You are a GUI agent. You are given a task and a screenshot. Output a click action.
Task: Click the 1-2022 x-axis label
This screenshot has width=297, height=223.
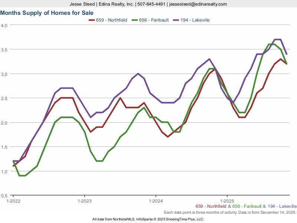[13, 201]
